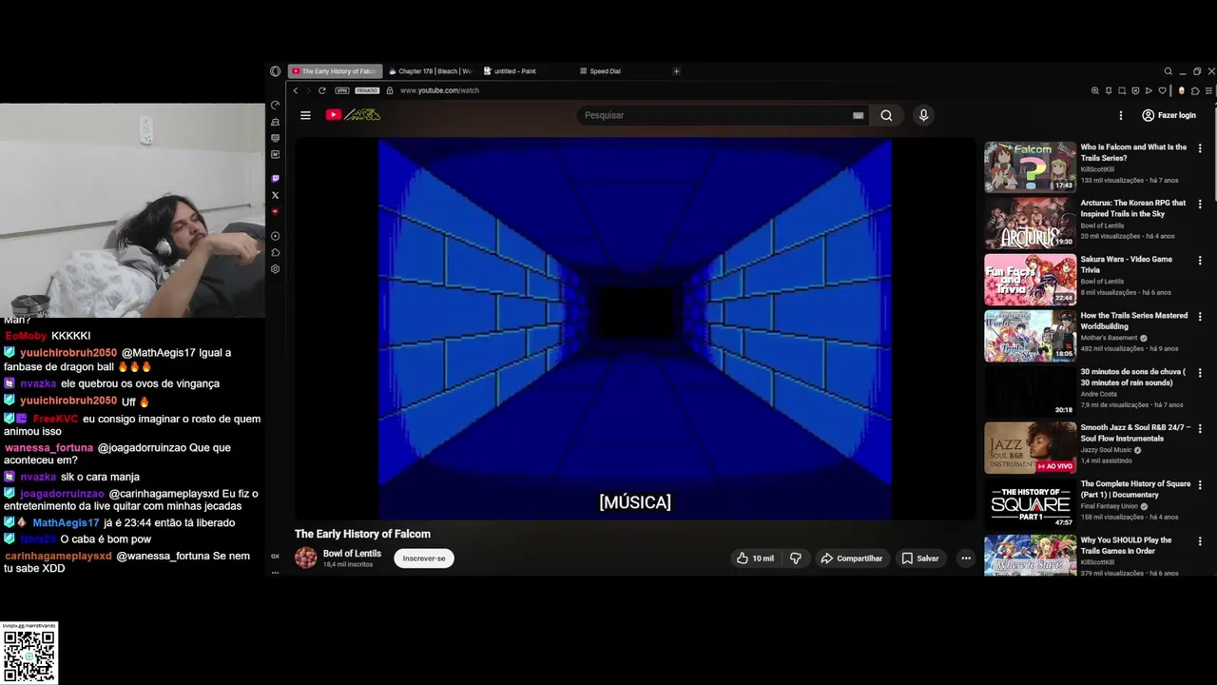Open the ad blocker shield icon
The width and height of the screenshot is (1217, 685).
point(1135,91)
